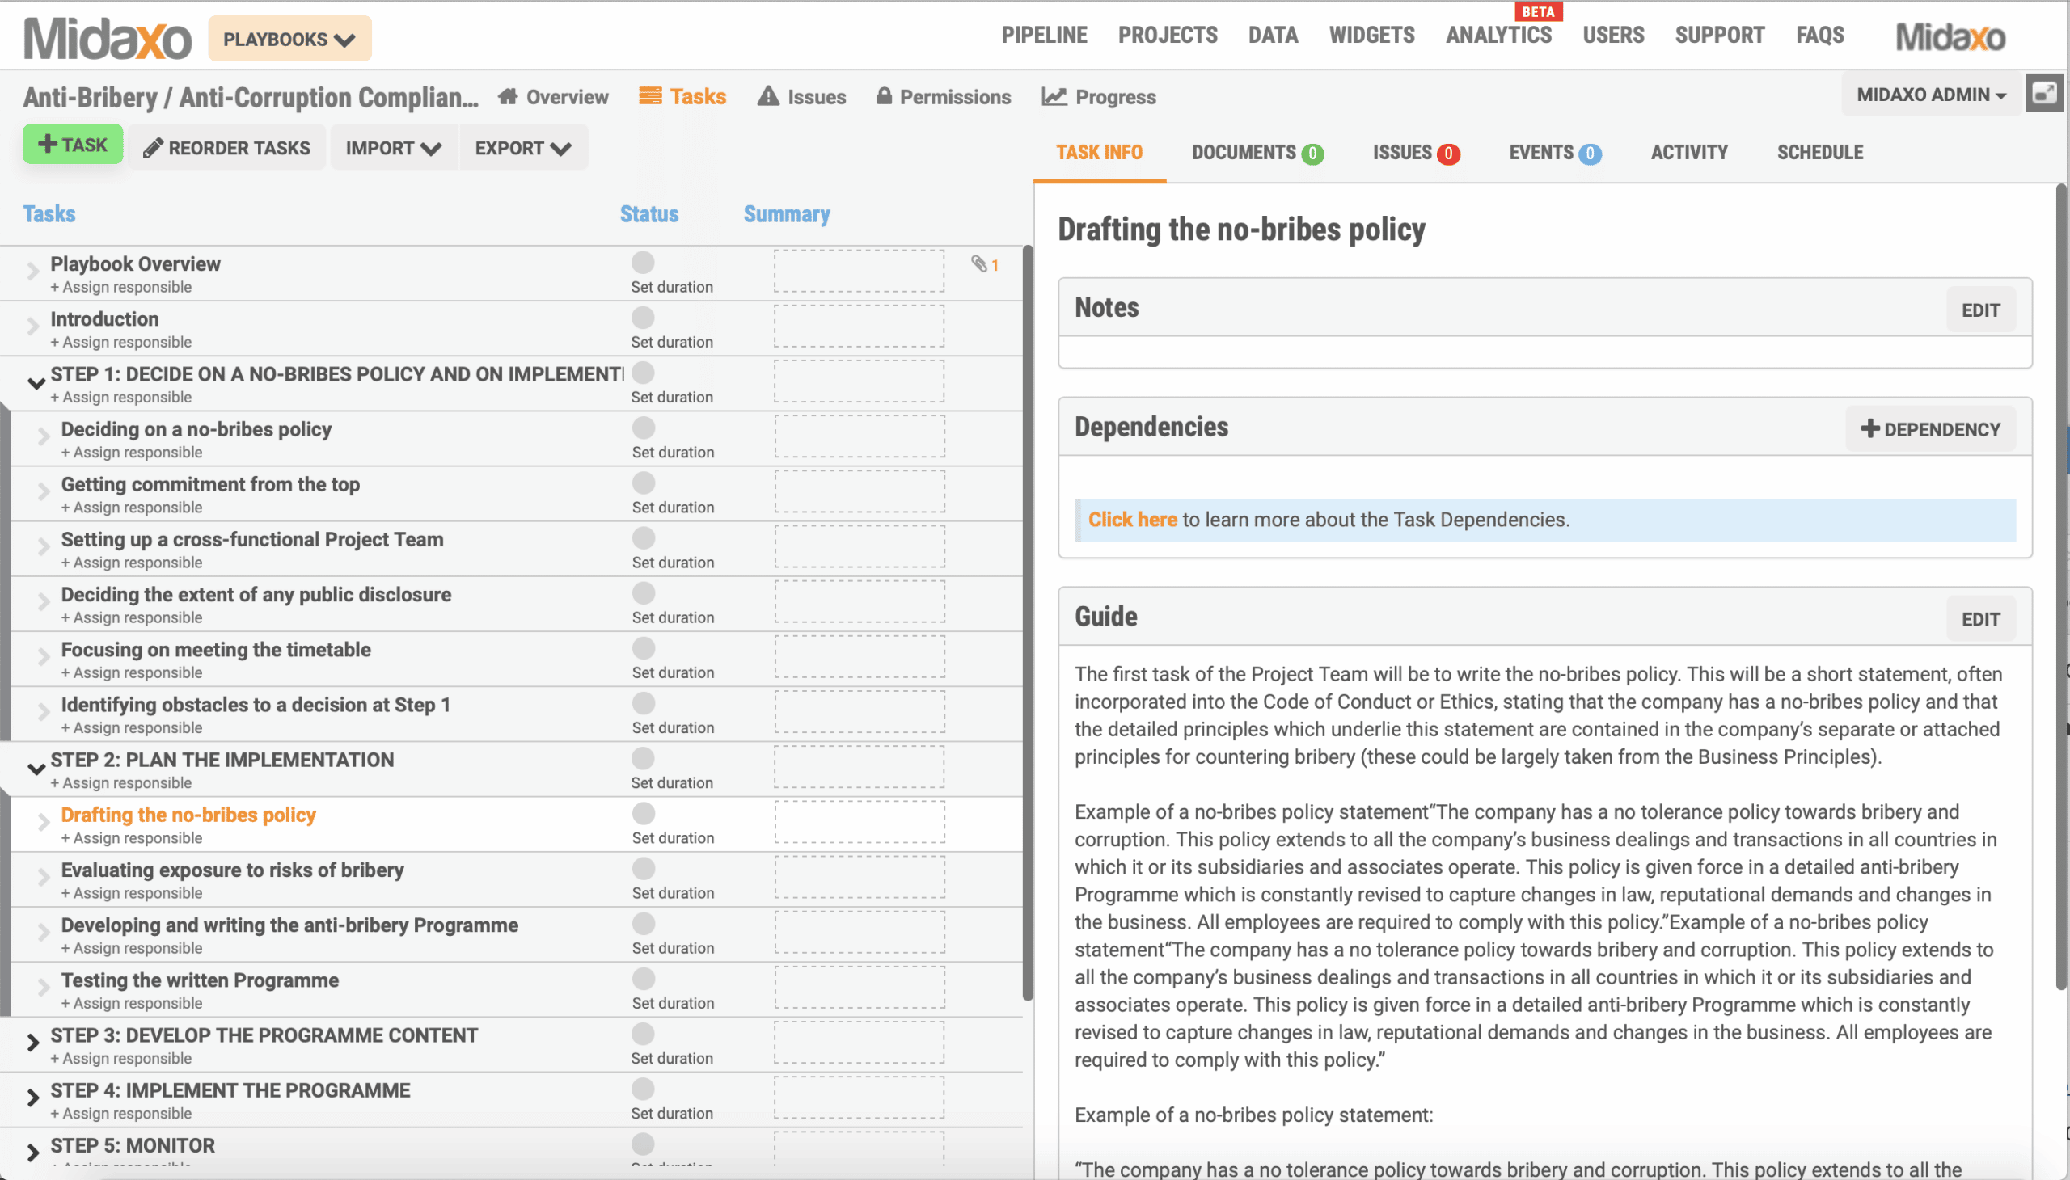Open Projects in top navigation
This screenshot has width=2070, height=1180.
[1168, 35]
